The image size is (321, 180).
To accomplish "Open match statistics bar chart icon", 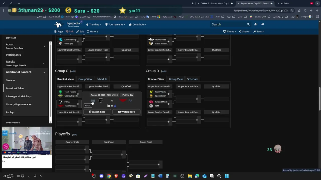I will (x=109, y=106).
